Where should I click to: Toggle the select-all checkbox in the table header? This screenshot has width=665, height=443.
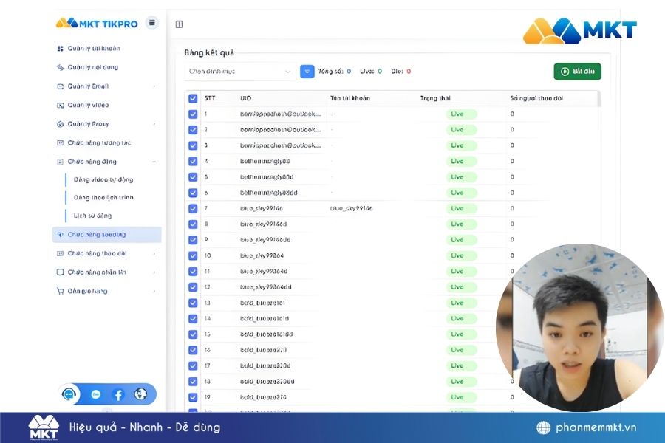pyautogui.click(x=193, y=97)
